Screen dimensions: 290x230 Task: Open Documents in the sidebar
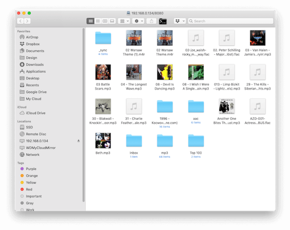[32, 51]
